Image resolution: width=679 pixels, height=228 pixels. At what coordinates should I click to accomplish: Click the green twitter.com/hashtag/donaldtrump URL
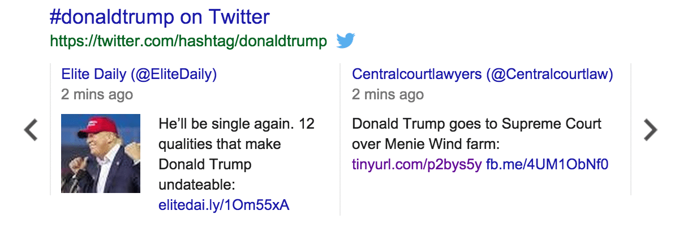[x=188, y=41]
